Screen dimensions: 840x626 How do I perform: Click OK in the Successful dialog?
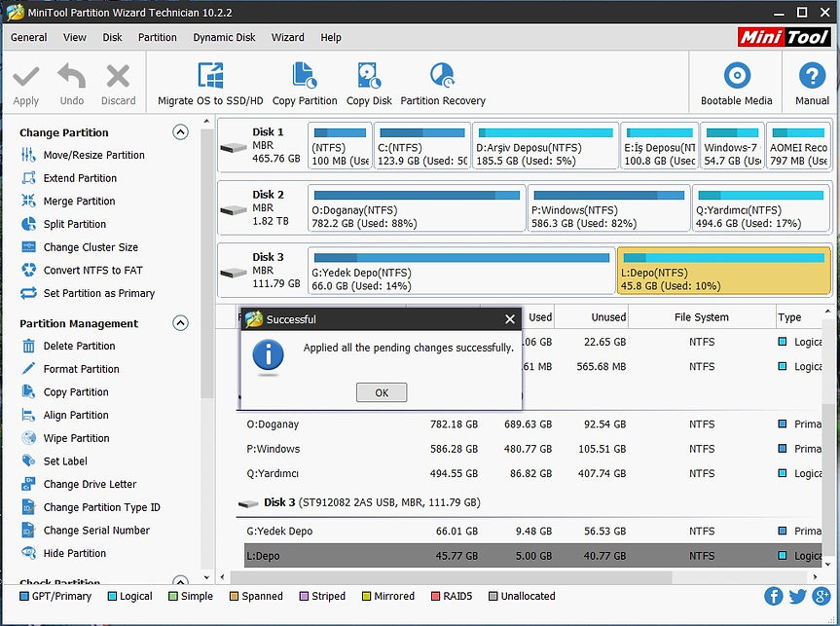382,392
